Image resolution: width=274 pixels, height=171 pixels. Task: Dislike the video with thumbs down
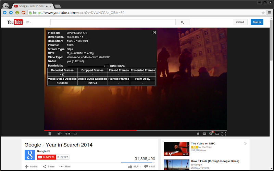[150, 167]
